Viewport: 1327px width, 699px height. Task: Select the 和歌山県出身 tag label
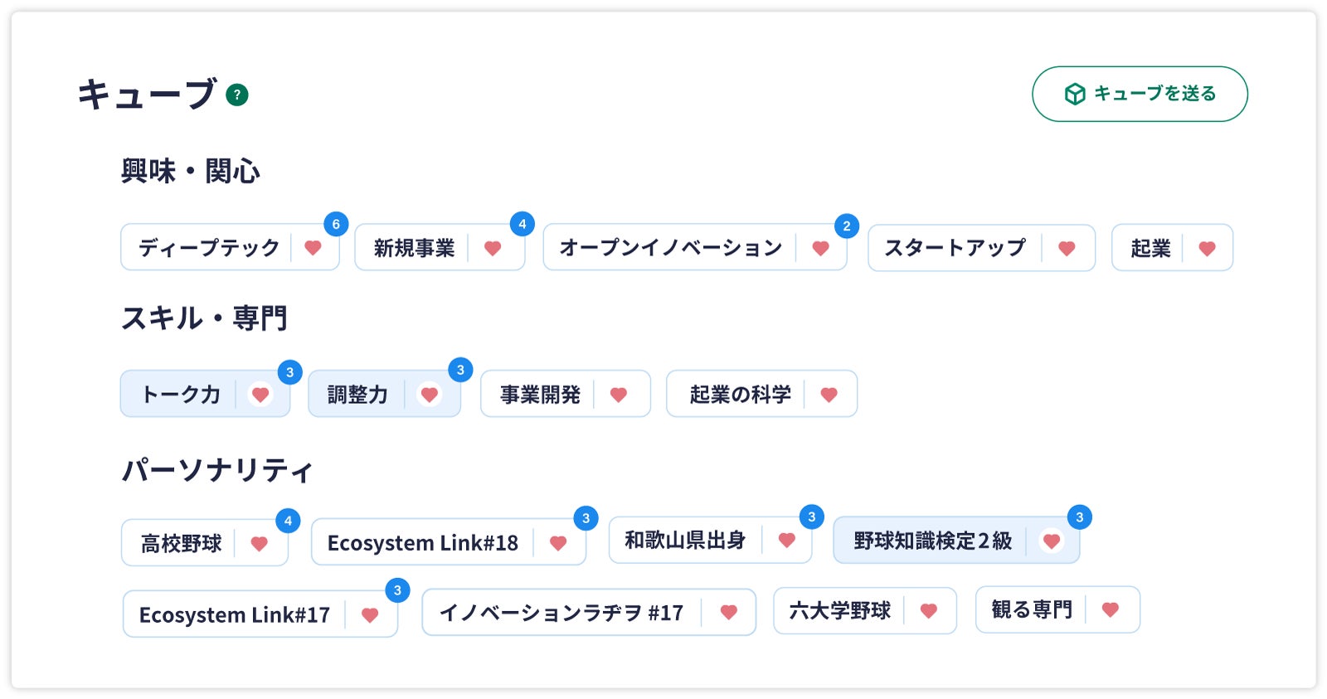click(x=685, y=541)
